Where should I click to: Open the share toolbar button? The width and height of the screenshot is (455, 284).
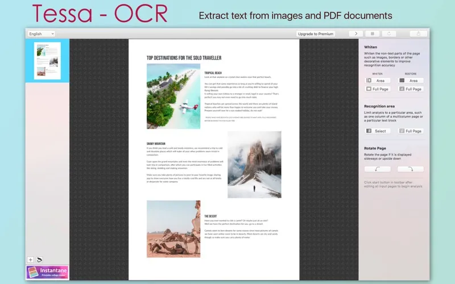tap(418, 34)
